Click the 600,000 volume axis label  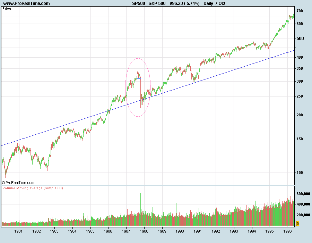tap(303, 194)
